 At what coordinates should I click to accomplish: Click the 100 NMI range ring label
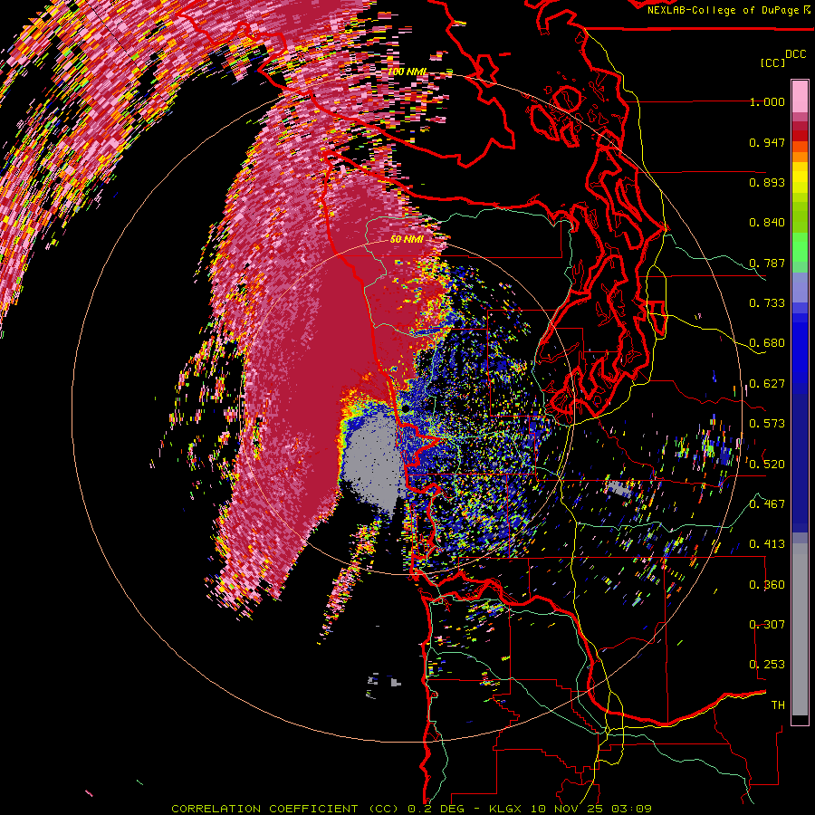coord(407,72)
